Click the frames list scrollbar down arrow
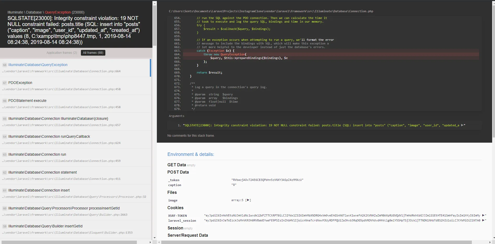Screen dimensions: 495x244 tap(155, 238)
